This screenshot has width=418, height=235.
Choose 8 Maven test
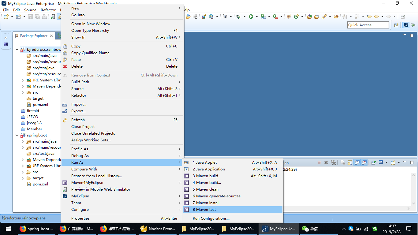pyautogui.click(x=233, y=210)
